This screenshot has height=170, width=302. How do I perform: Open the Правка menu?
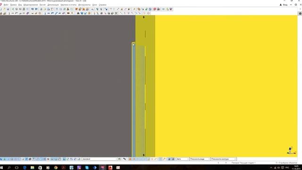coord(13,5)
